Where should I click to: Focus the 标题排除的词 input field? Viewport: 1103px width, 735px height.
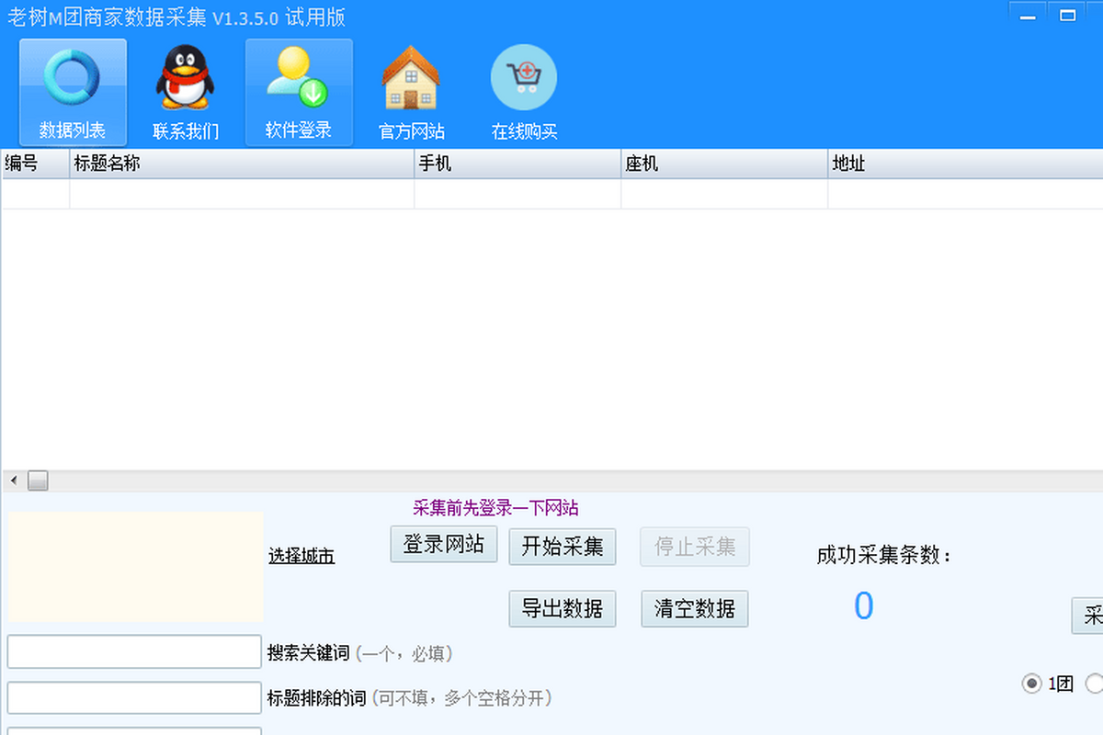point(134,697)
